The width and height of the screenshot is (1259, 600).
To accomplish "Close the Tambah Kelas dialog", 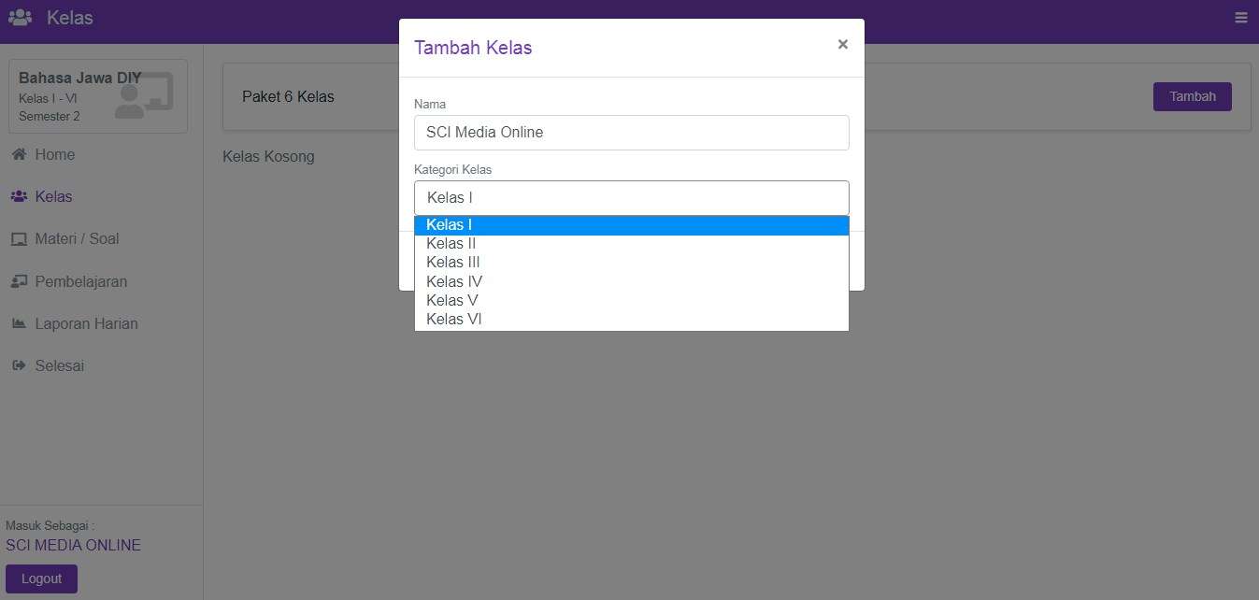I will click(842, 45).
